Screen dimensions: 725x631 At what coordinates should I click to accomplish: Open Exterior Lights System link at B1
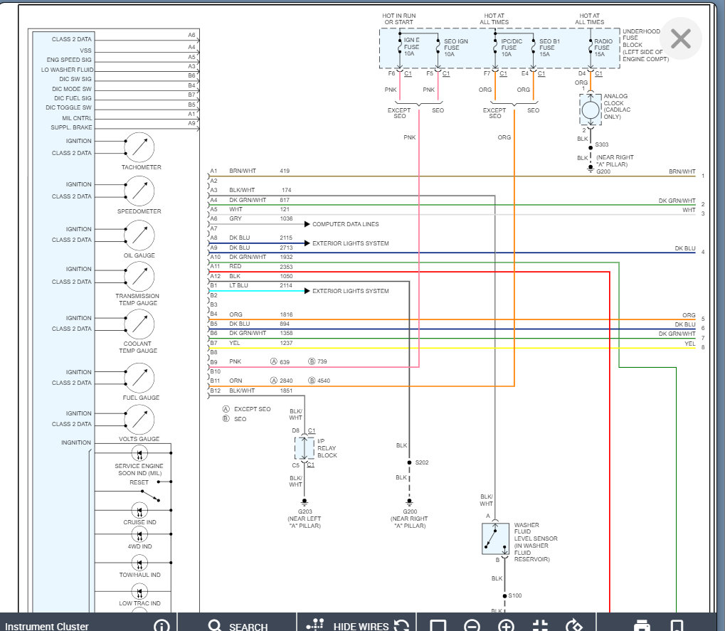coord(351,291)
